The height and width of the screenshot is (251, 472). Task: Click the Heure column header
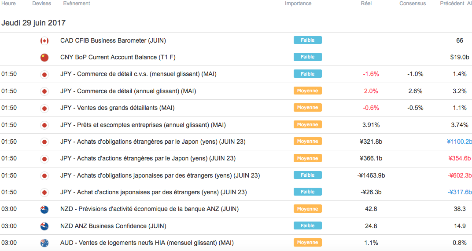click(x=8, y=4)
